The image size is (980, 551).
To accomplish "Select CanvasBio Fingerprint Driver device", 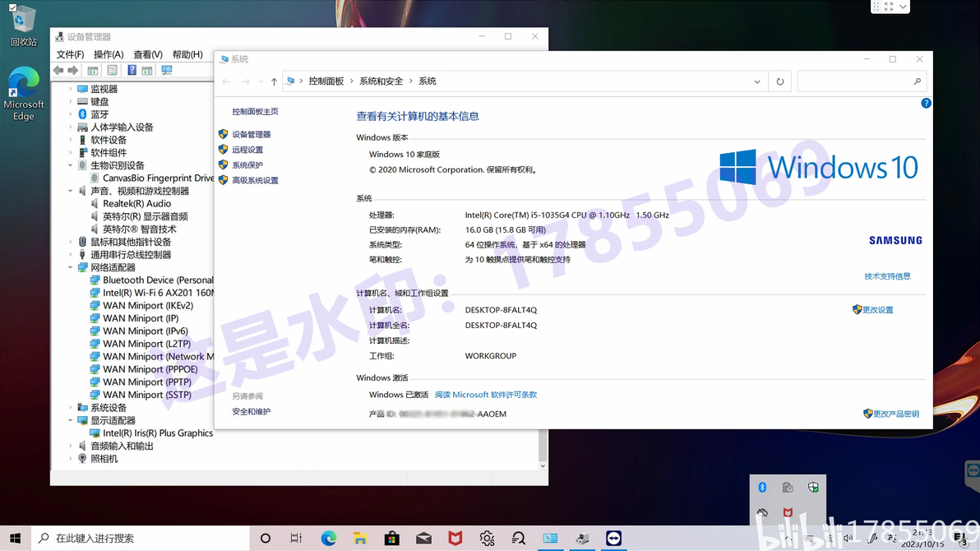I will click(x=152, y=178).
